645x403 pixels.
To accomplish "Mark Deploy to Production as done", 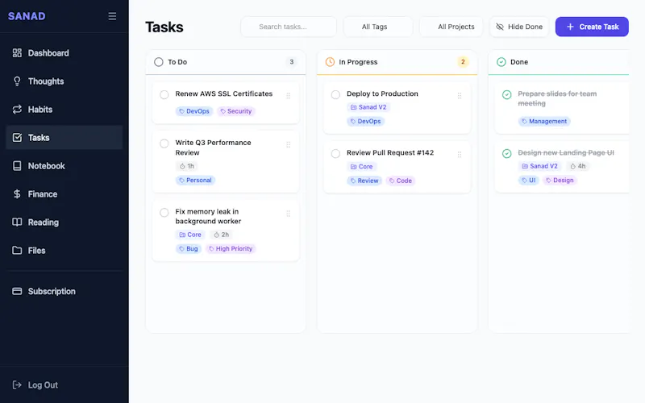I will [335, 94].
